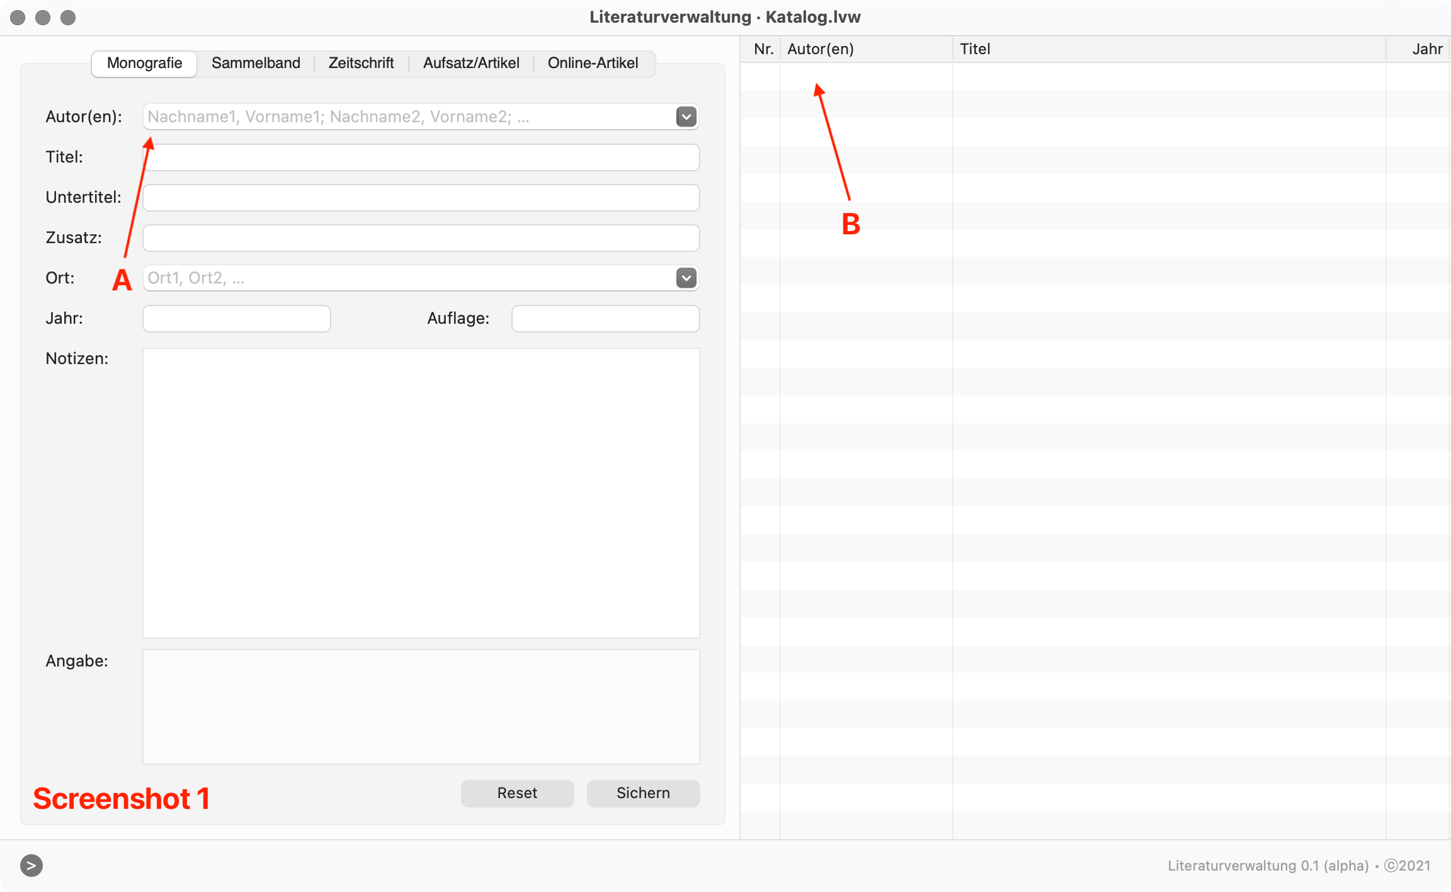Sort list by Jahr column header
Viewport: 1451px width, 892px height.
coord(1426,49)
